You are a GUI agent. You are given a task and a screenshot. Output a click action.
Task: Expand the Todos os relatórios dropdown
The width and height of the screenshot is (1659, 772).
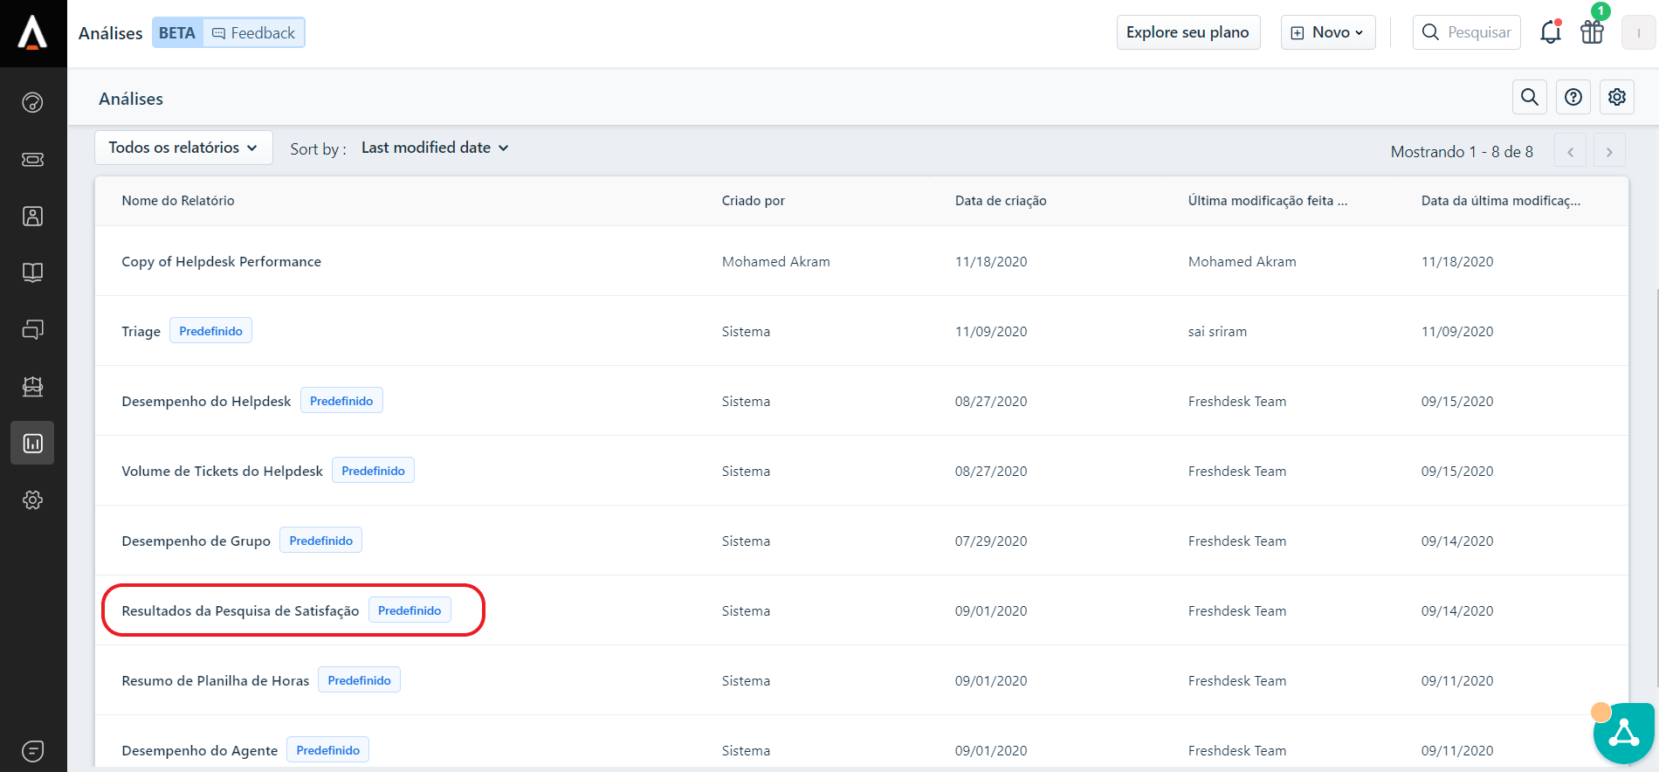183,148
